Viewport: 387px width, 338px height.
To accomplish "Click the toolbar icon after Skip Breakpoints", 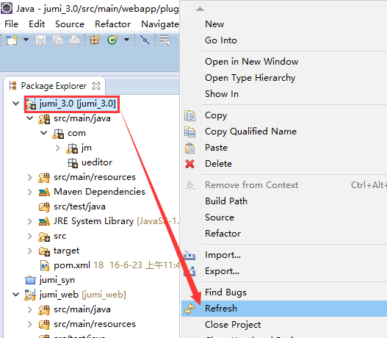I will point(165,40).
